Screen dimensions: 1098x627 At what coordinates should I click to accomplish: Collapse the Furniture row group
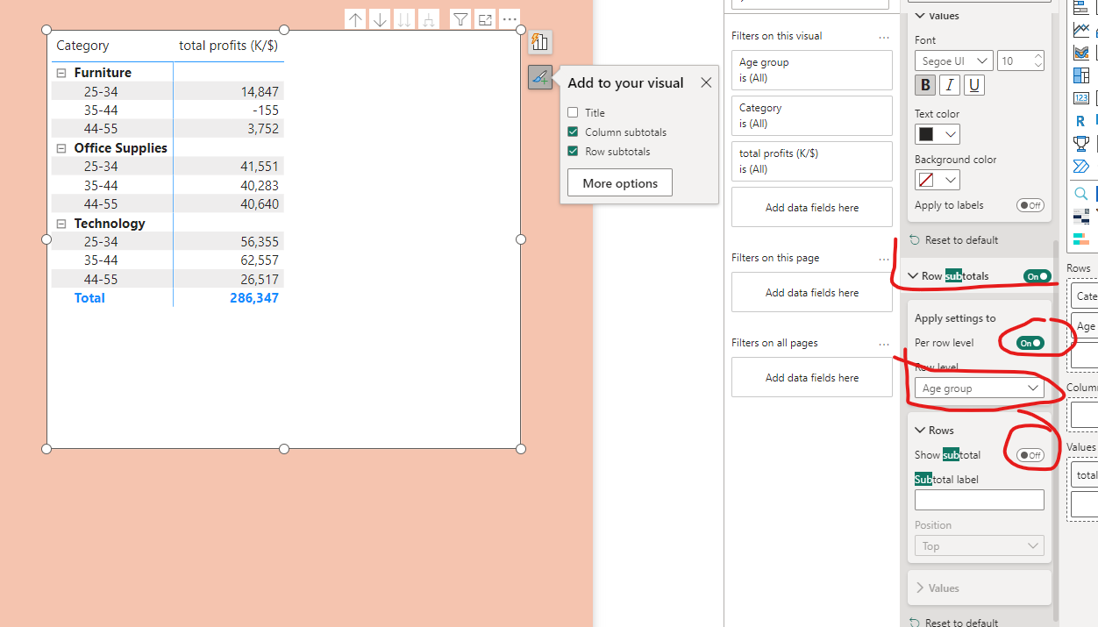61,73
